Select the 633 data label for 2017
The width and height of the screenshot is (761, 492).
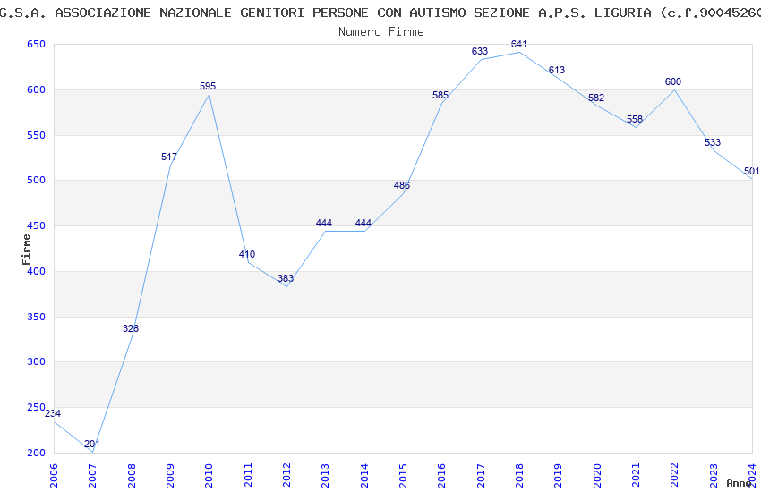[x=480, y=51]
